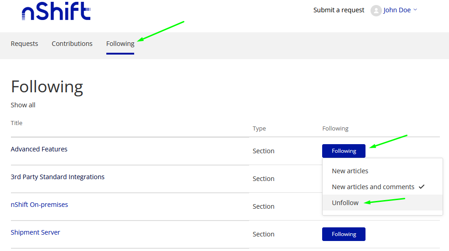Click John Doe's avatar icon
Image resolution: width=449 pixels, height=251 pixels.
point(376,10)
